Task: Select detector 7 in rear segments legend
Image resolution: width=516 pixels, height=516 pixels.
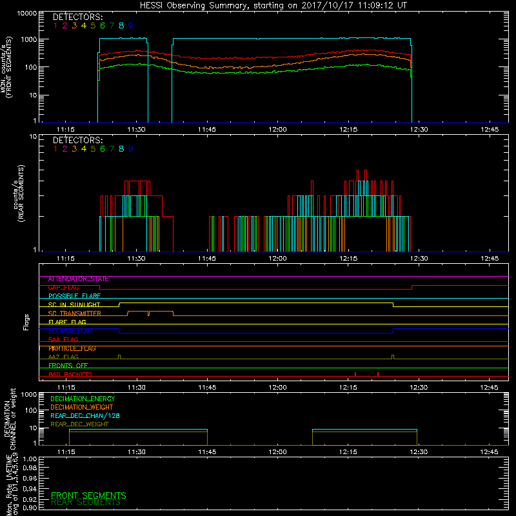Action: pyautogui.click(x=112, y=149)
